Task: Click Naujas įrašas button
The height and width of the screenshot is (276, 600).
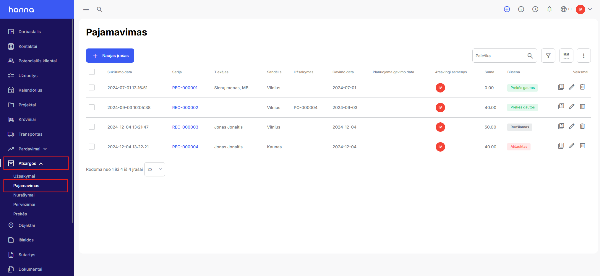Action: [x=110, y=56]
